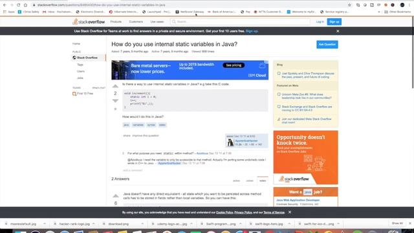Sort answers by the active tab
This screenshot has width=414, height=233.
tap(236, 181)
